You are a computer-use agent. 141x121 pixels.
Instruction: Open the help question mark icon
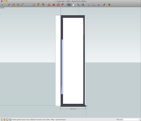click(x=10, y=120)
